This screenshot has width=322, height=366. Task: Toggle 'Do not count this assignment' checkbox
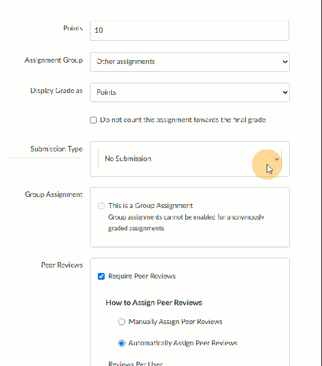94,120
